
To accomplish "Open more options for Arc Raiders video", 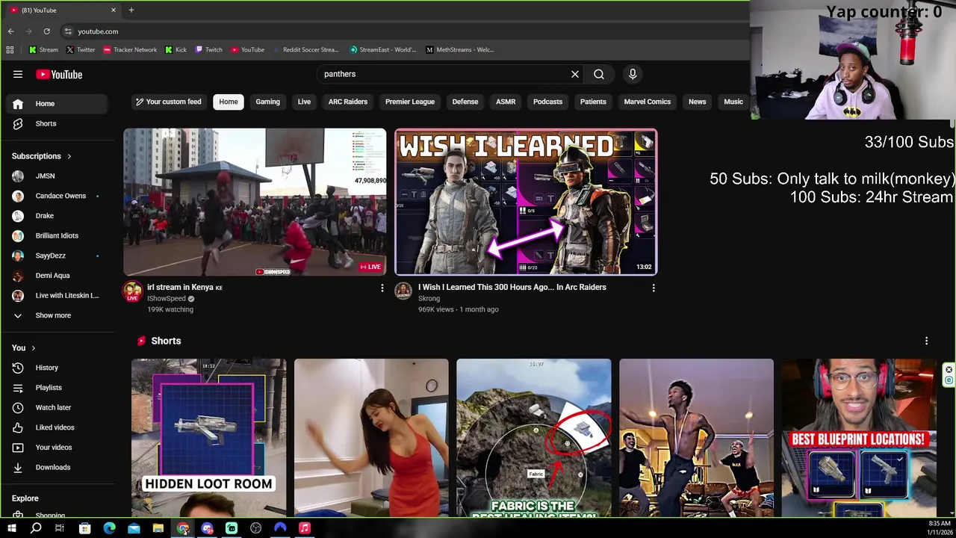I will [x=654, y=288].
